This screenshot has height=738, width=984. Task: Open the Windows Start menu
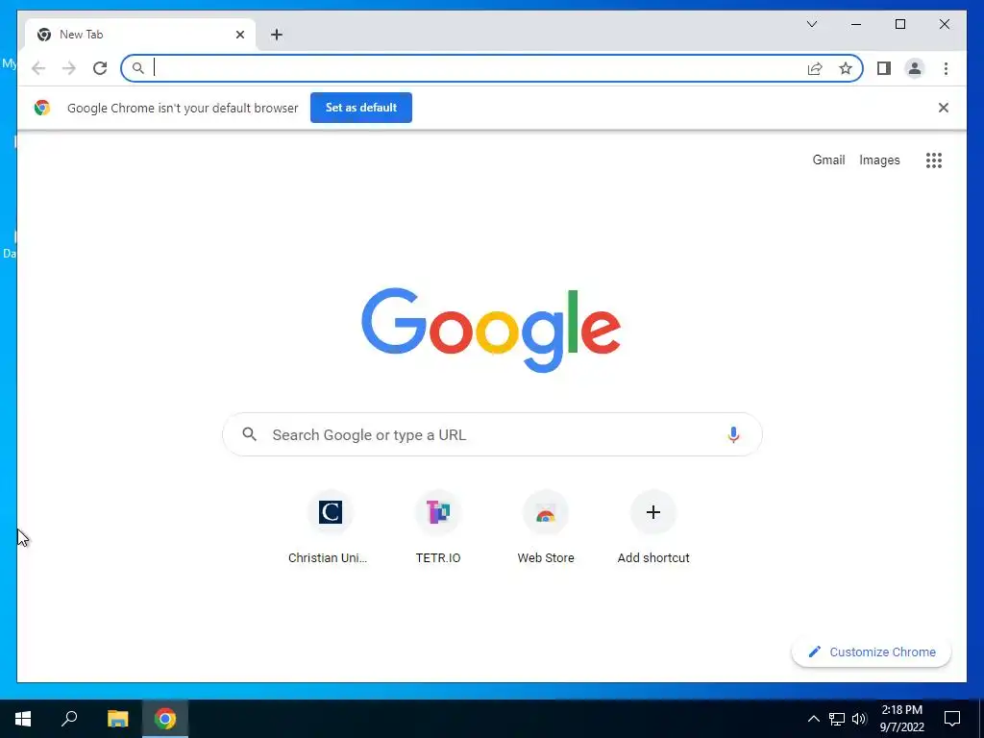23,719
